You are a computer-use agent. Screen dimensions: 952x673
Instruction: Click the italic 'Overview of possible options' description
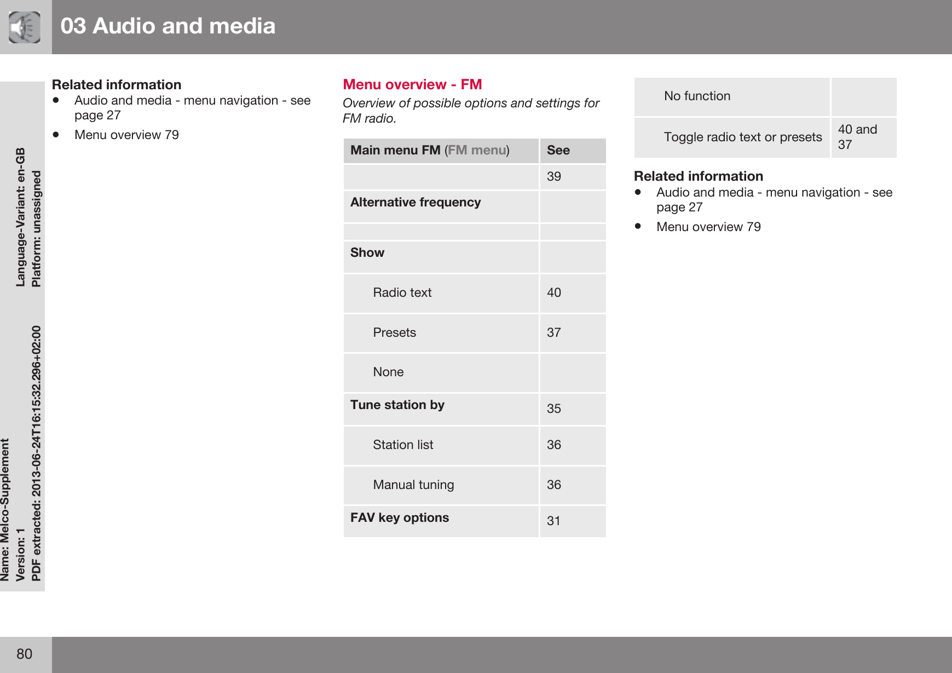471,111
